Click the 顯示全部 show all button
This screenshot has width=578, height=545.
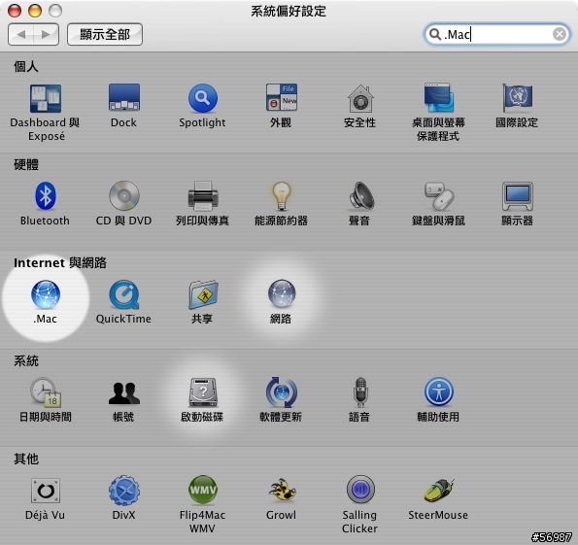pyautogui.click(x=105, y=34)
